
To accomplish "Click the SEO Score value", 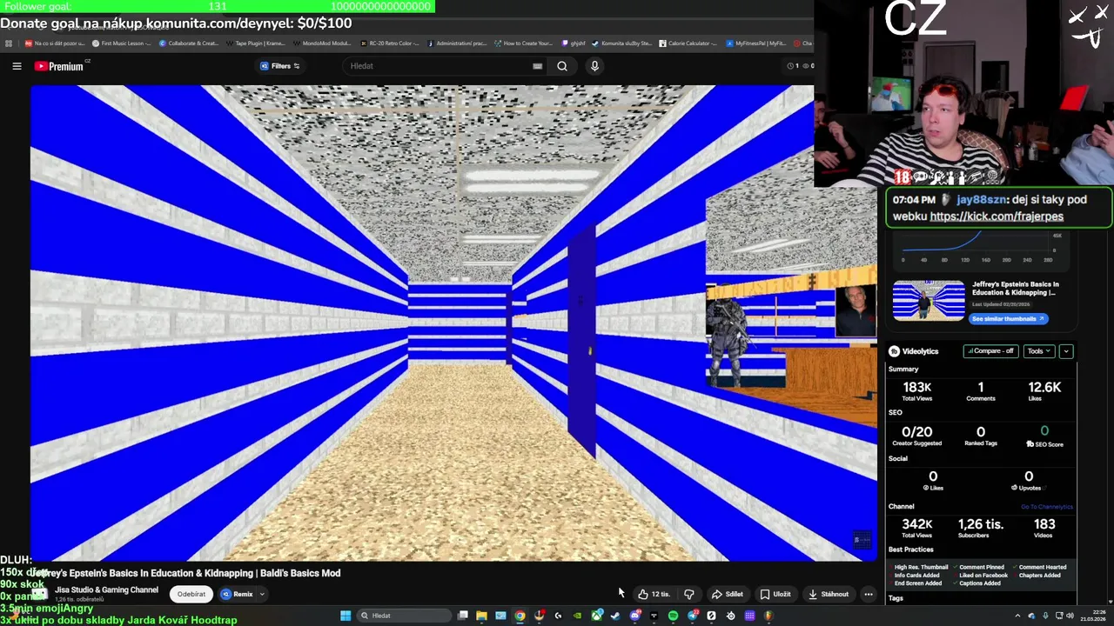I will 1044,431.
